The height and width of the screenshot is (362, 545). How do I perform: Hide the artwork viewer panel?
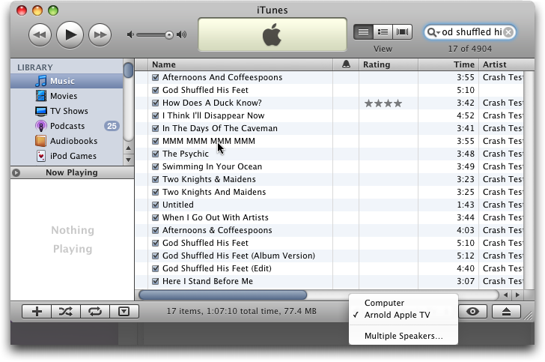click(x=124, y=312)
